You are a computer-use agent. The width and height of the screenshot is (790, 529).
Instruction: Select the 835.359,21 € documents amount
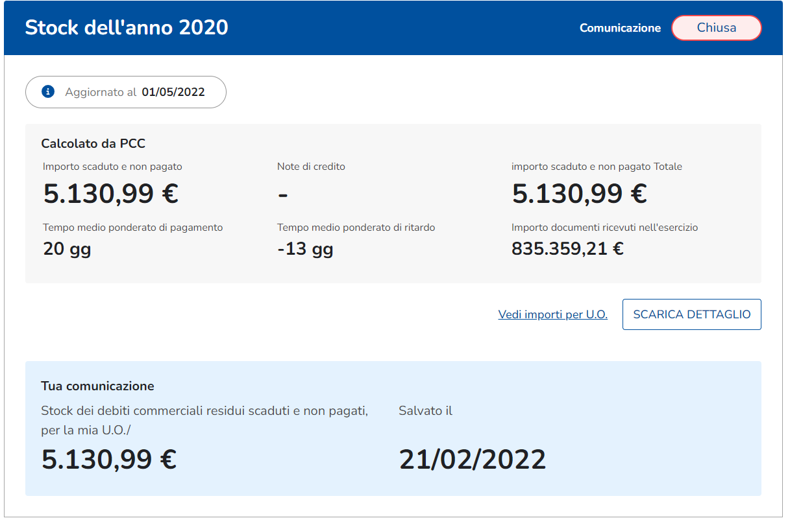point(567,248)
